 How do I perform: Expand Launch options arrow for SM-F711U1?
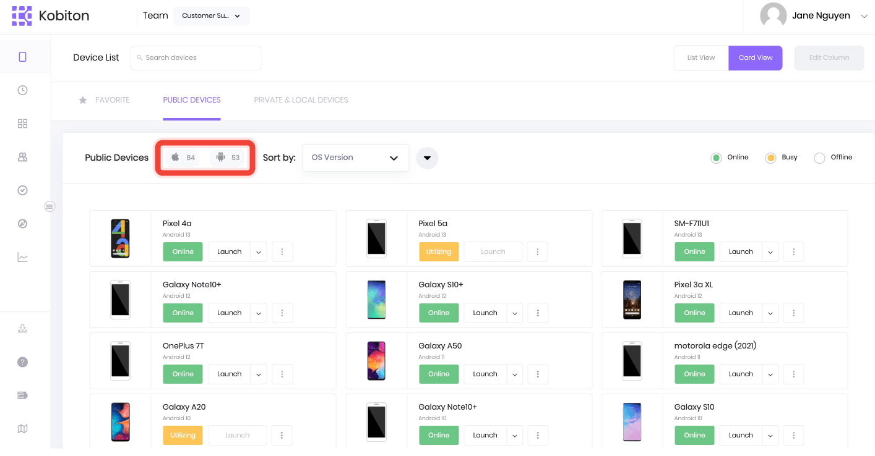(770, 251)
